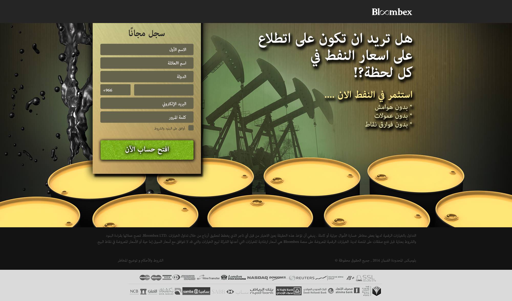Viewport: 512px width, 301px height.
Task: Click the 'بدون هوامش' bullet text
Action: click(x=391, y=107)
